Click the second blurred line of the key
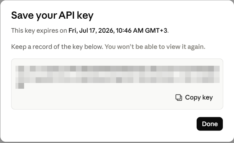Image resolution: width=234 pixels, height=143 pixels. [x=118, y=74]
